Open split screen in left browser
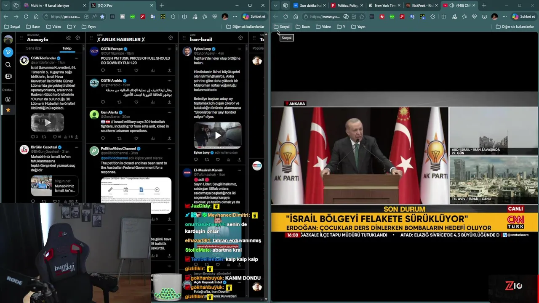The height and width of the screenshot is (303, 539). (x=184, y=16)
